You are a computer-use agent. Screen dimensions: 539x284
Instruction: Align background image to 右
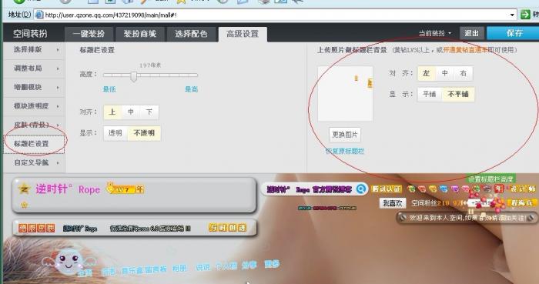[x=464, y=73]
